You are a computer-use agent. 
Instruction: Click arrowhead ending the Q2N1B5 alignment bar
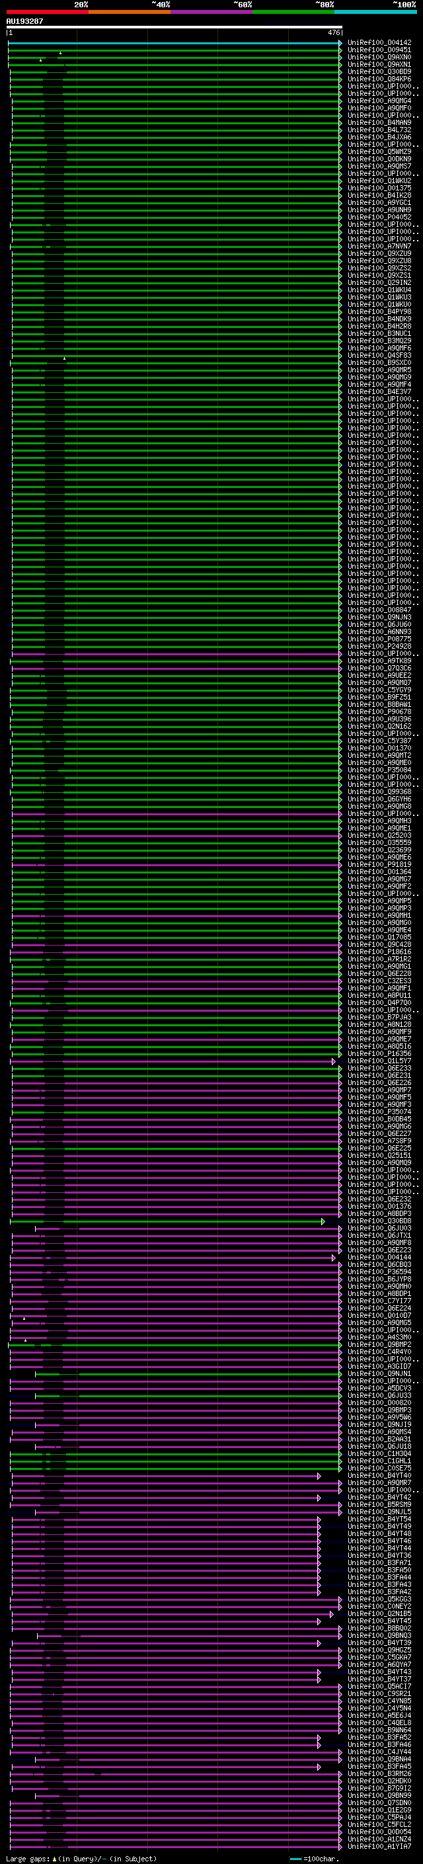pyautogui.click(x=332, y=1614)
